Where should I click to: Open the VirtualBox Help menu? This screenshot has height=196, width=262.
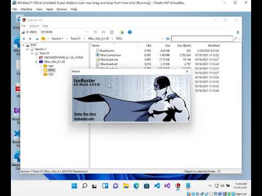tap(74, 9)
